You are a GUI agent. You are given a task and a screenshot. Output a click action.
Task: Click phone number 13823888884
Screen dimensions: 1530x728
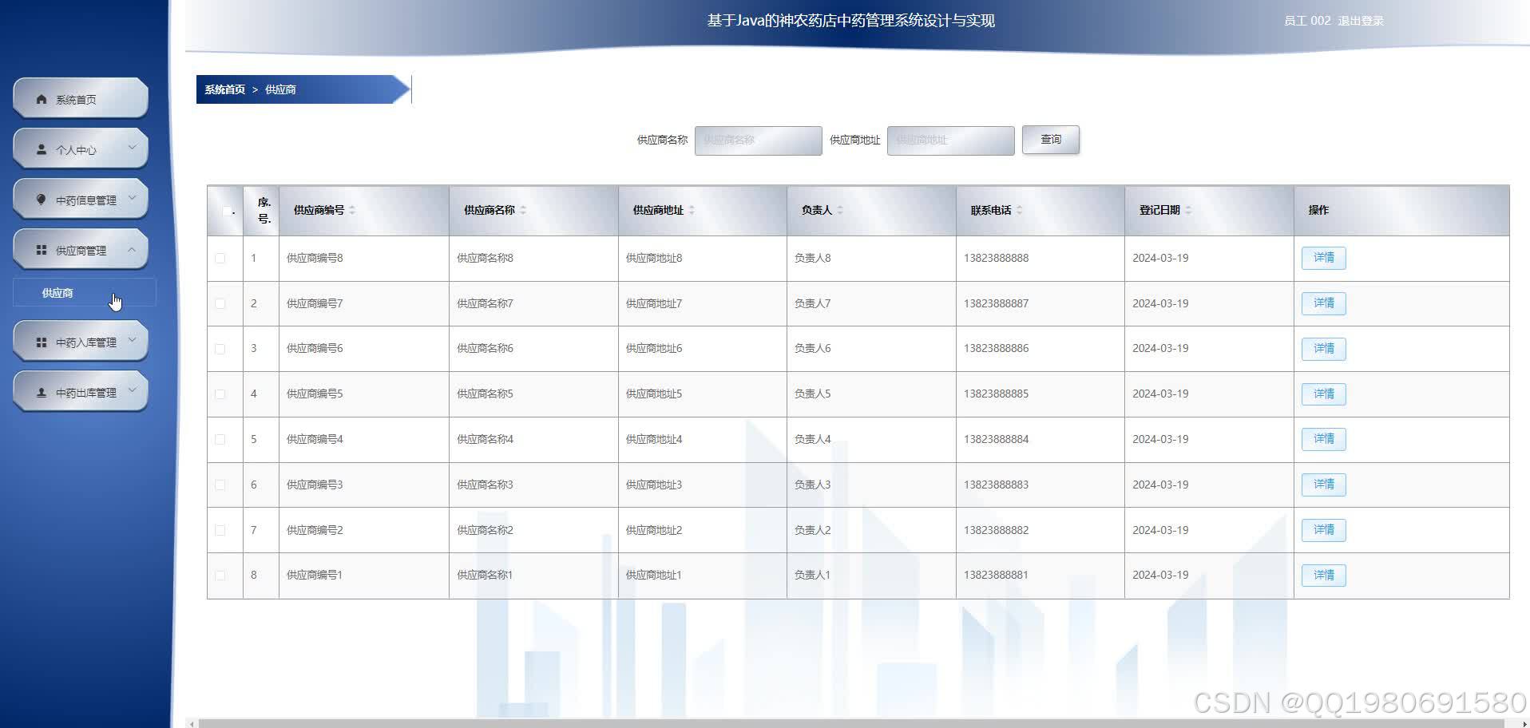click(x=996, y=439)
